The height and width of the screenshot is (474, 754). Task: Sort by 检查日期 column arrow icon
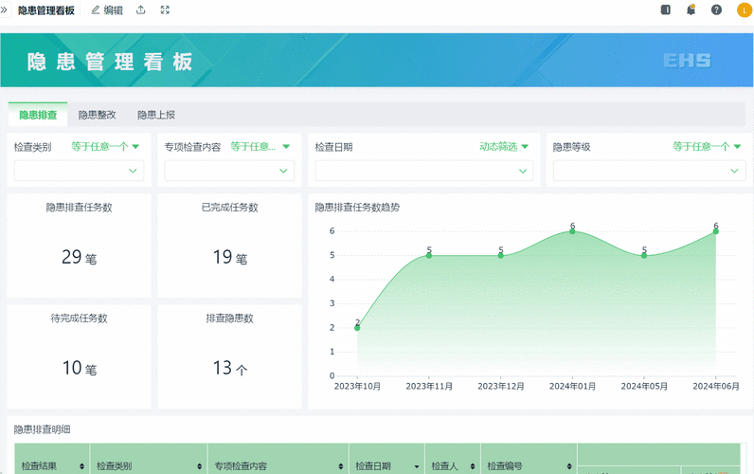pyautogui.click(x=417, y=466)
